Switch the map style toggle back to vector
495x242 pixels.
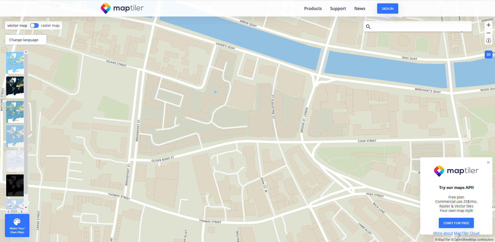coord(34,25)
